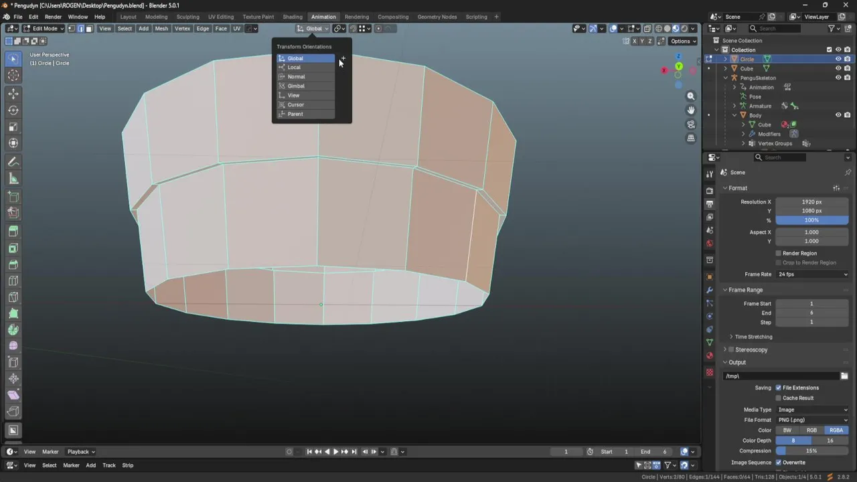This screenshot has height=482, width=857.
Task: Select the Inset Faces tool
Action: click(x=13, y=248)
